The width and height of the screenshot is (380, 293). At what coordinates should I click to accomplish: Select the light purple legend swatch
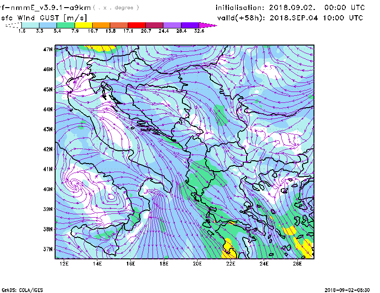(x=172, y=25)
